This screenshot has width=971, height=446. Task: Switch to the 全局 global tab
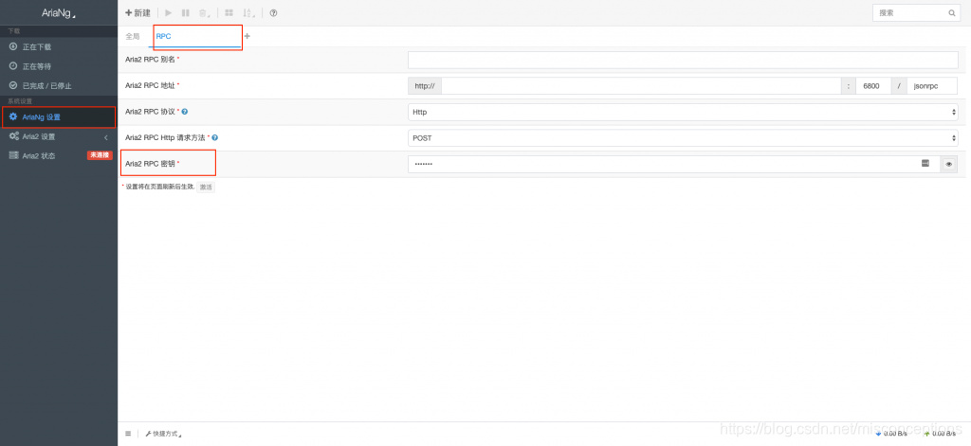click(x=133, y=37)
